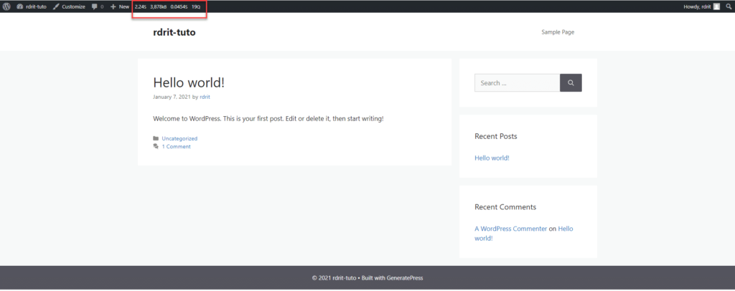Click inside the Search input field

[x=517, y=83]
